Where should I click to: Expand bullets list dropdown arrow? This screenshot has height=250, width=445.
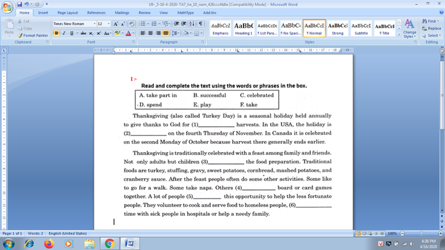tap(148, 24)
